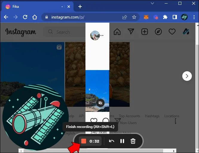Click the reel thumbnail with ocean sky
This screenshot has width=199, height=153.
click(x=32, y=74)
